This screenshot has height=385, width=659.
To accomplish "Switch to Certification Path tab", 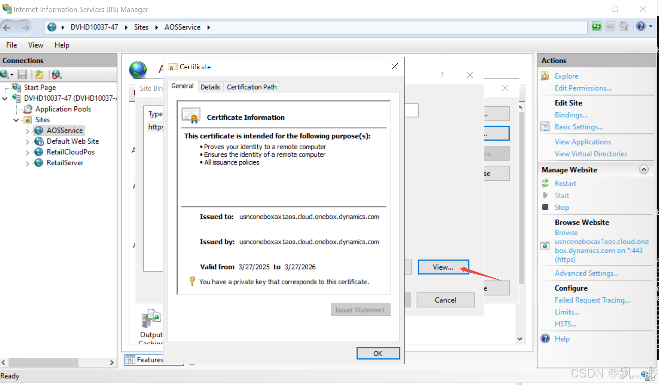I will click(x=252, y=87).
